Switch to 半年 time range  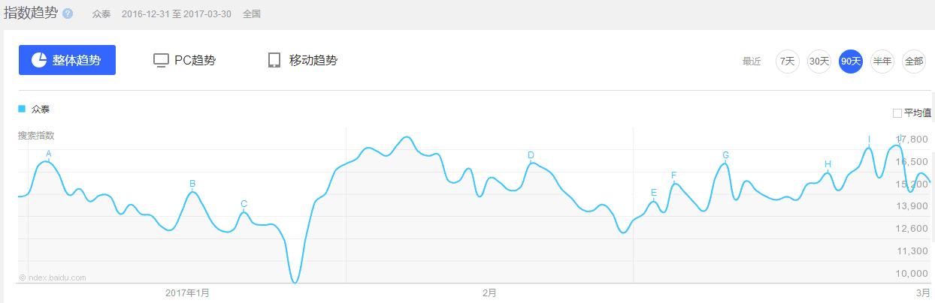click(882, 61)
